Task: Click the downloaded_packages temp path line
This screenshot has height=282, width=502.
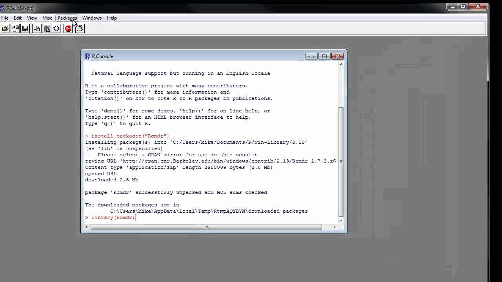Action: point(209,211)
